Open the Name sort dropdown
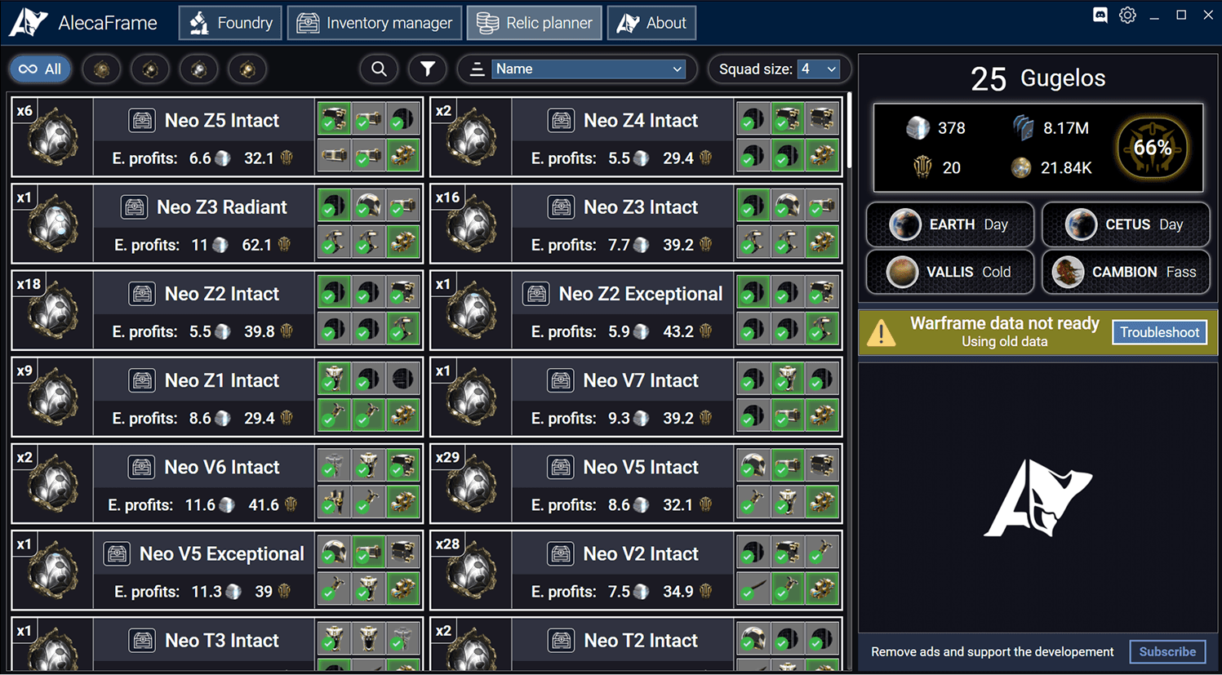The width and height of the screenshot is (1222, 675). [589, 69]
